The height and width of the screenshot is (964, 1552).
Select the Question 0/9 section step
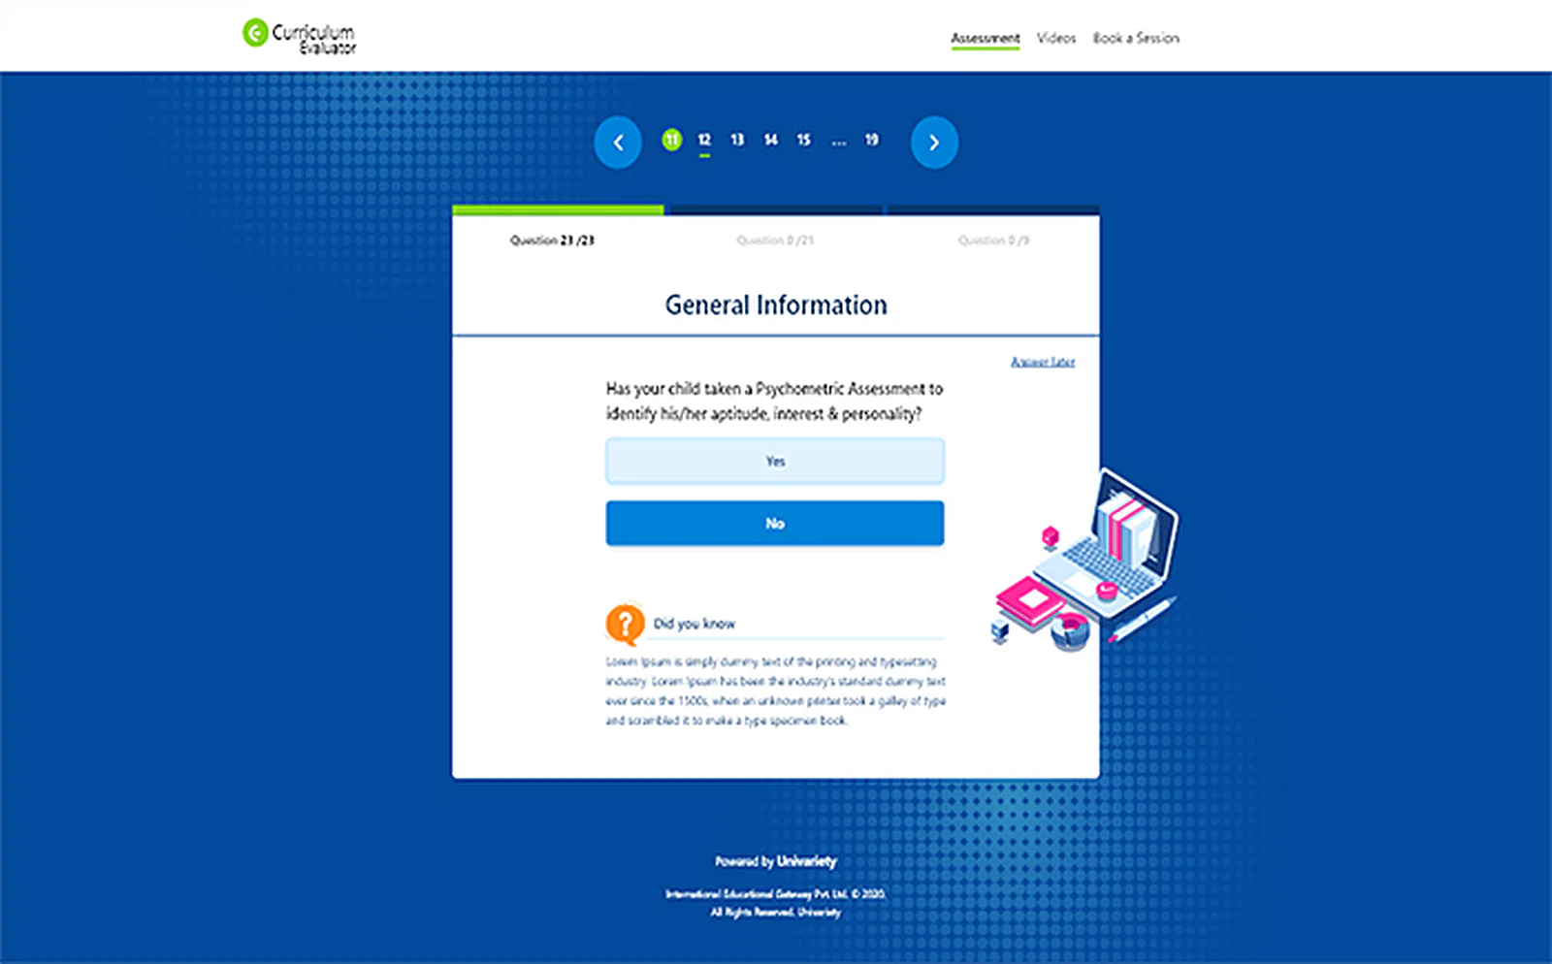pos(993,240)
